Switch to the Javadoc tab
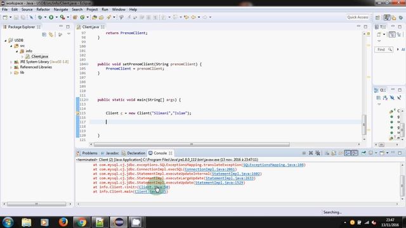The height and width of the screenshot is (228, 406). point(110,153)
